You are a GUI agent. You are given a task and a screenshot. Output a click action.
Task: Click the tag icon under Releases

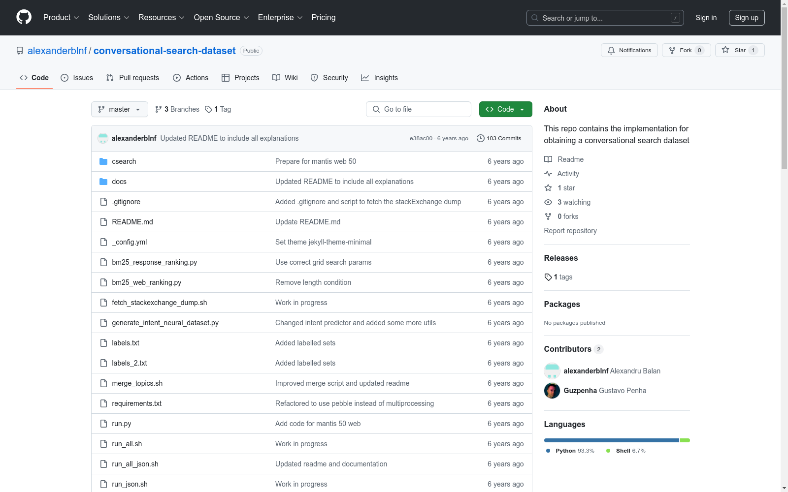click(548, 277)
